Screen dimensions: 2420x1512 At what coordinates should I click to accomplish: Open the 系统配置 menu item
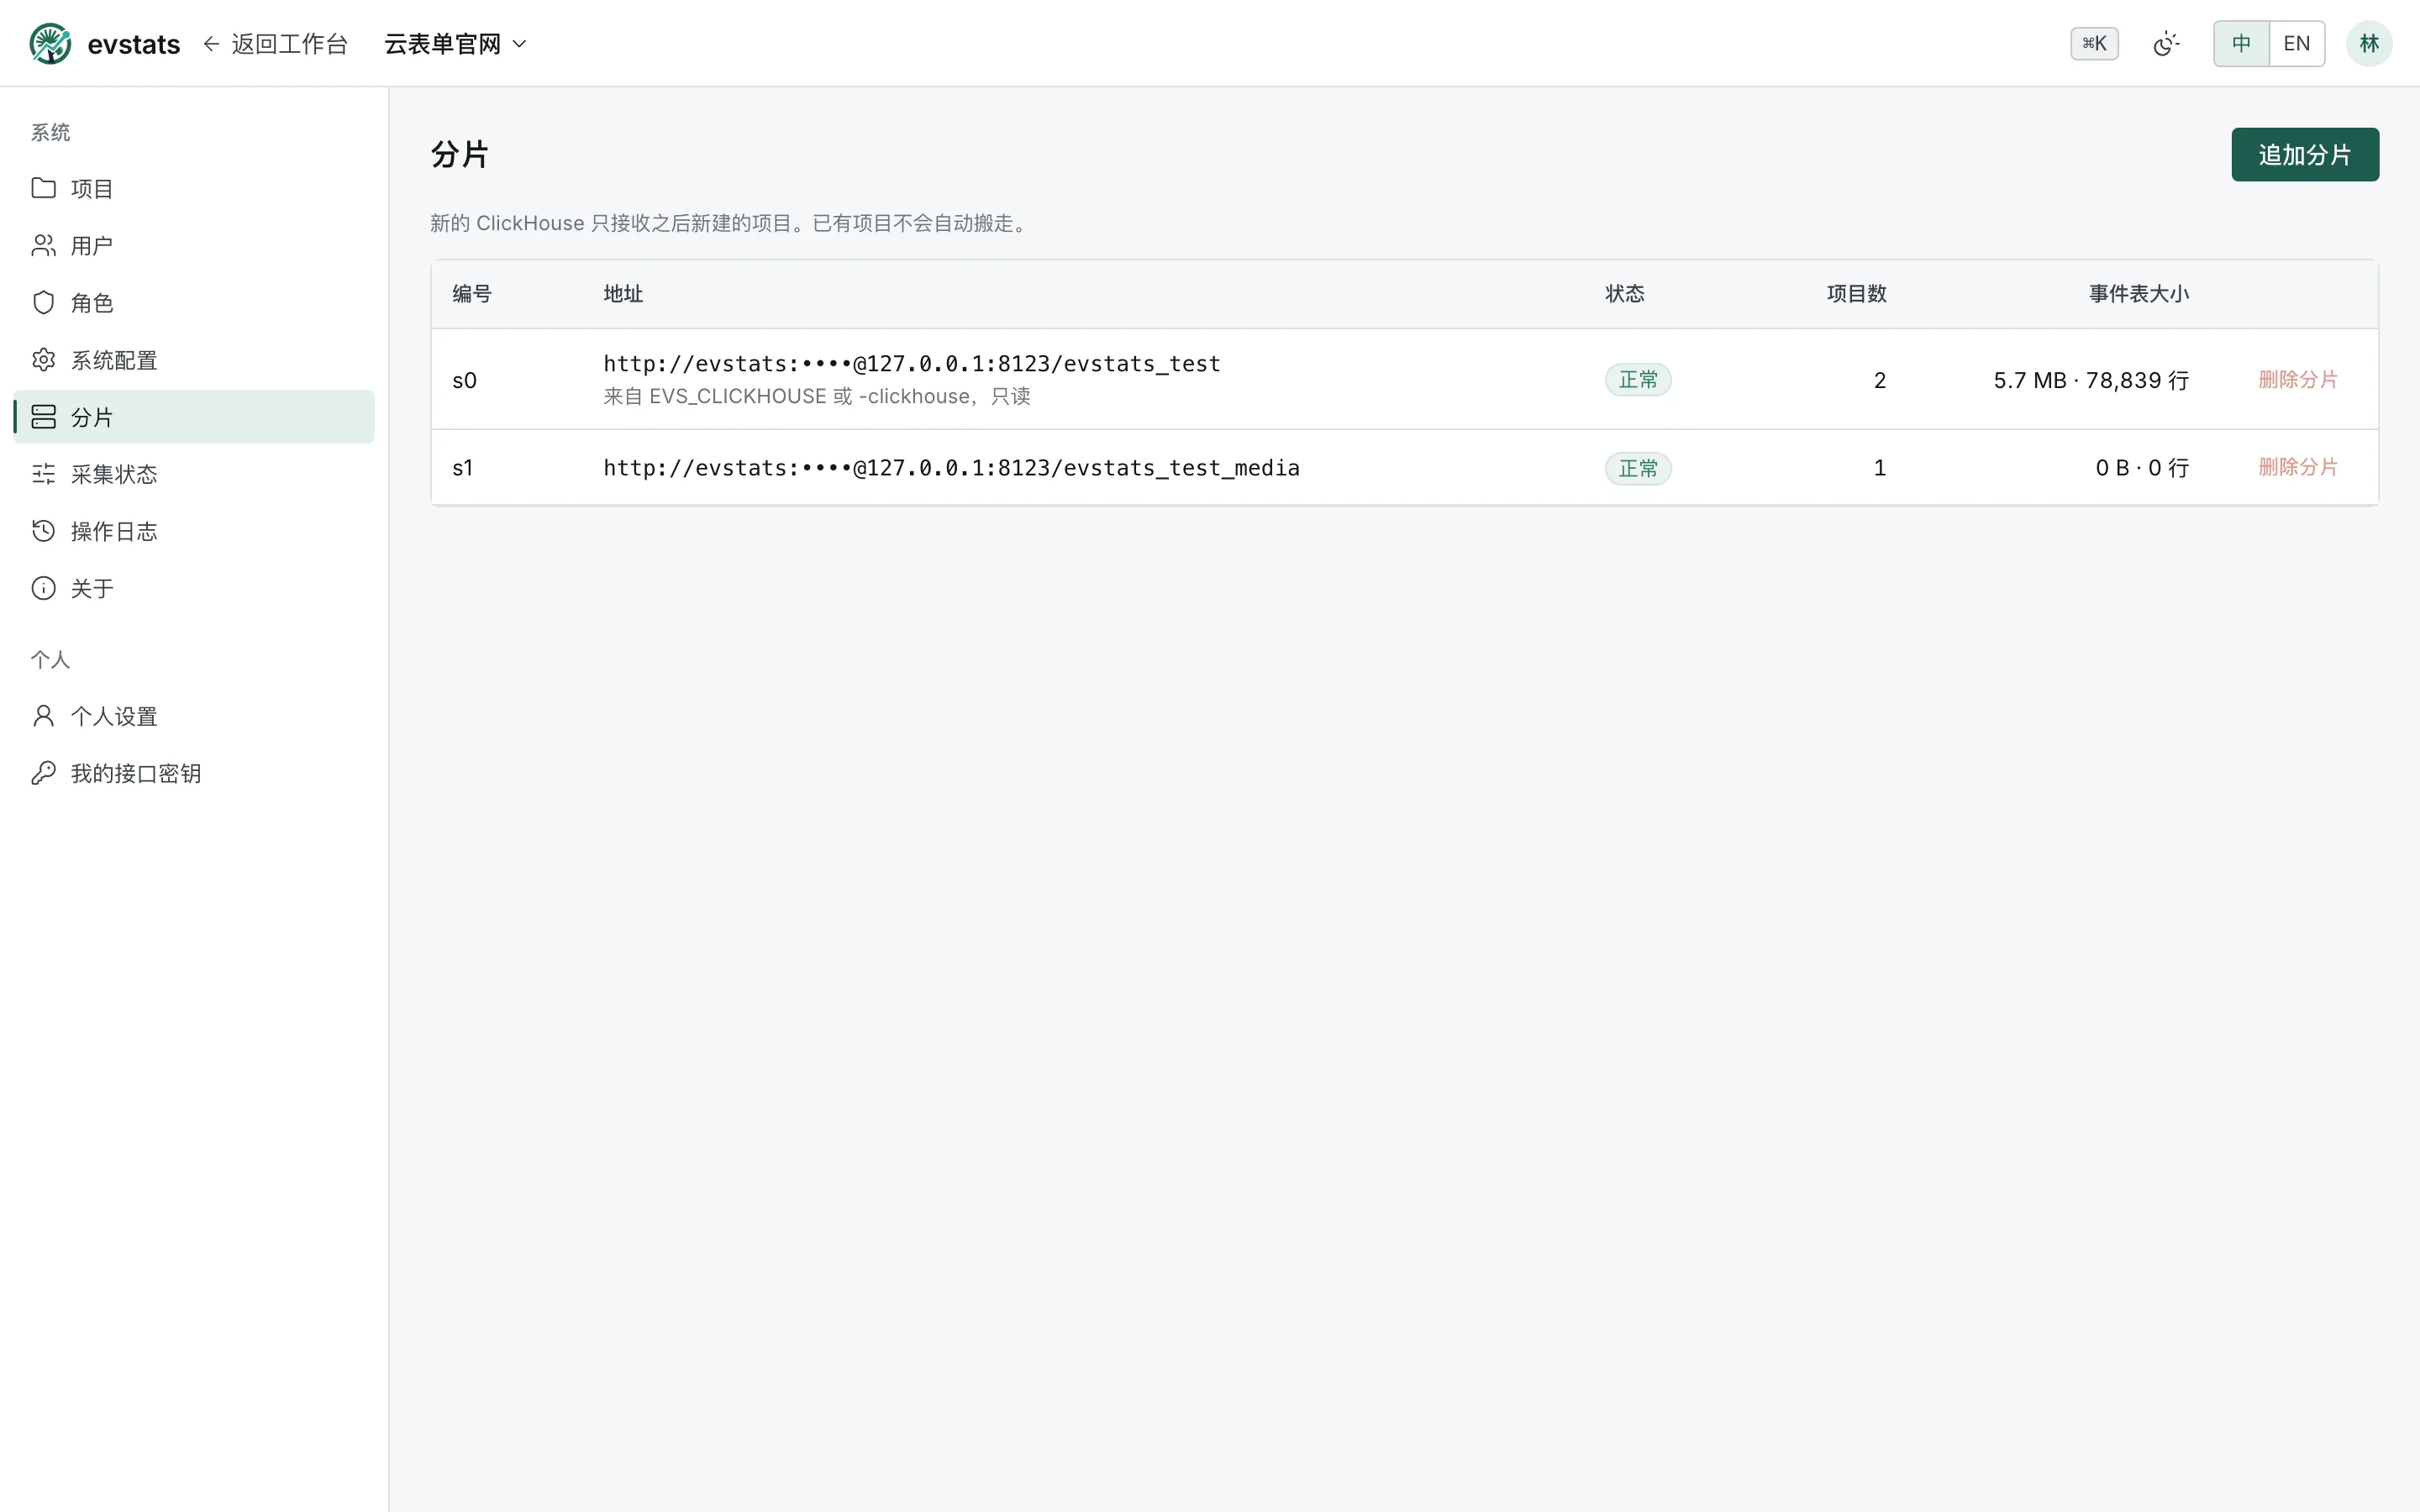(194, 359)
